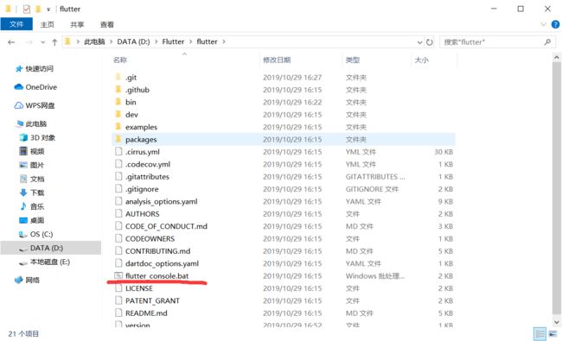Select DATA (D:) in the breadcrumb path

pyautogui.click(x=133, y=41)
